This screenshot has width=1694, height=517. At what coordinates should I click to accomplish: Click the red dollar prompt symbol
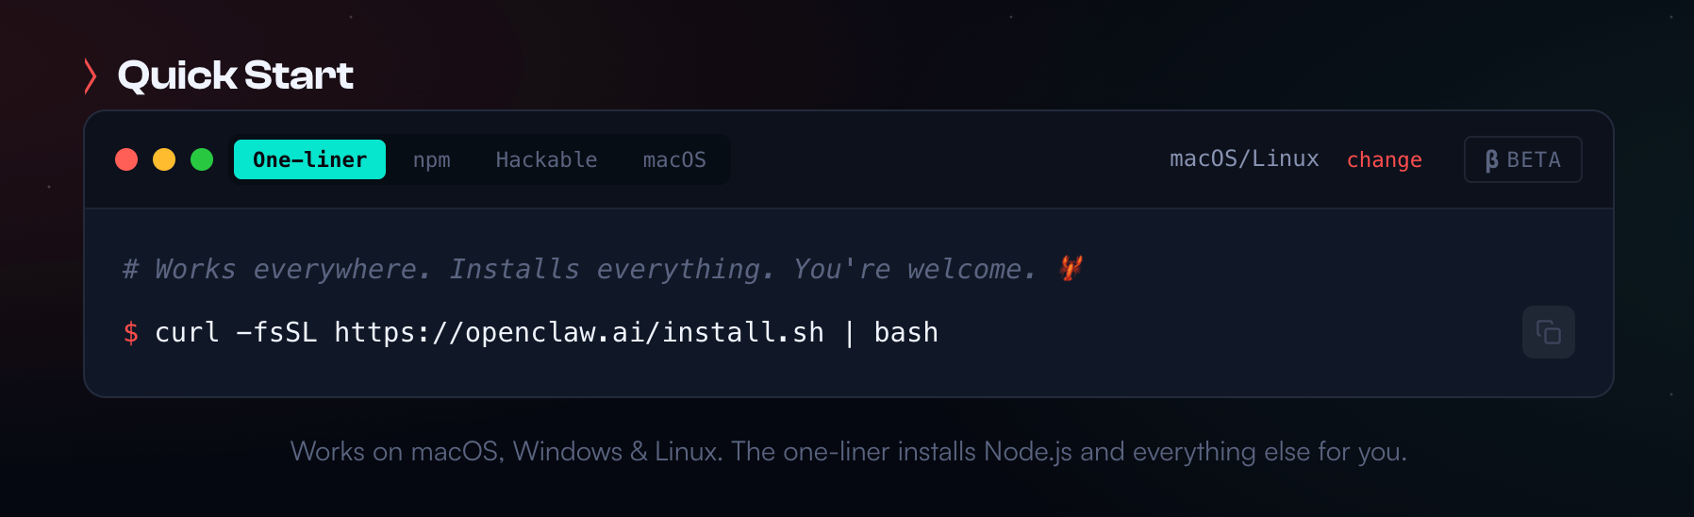coord(131,332)
